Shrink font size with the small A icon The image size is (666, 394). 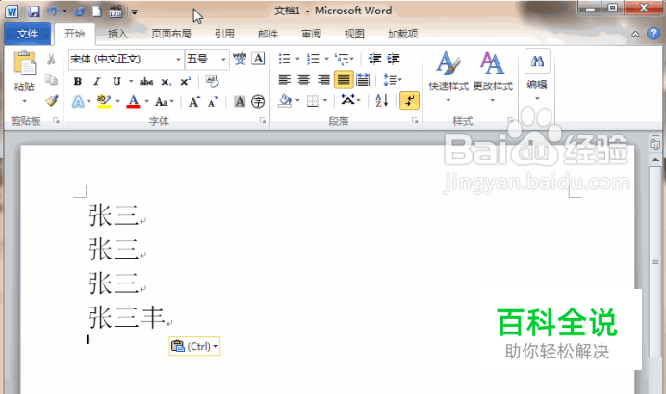213,102
